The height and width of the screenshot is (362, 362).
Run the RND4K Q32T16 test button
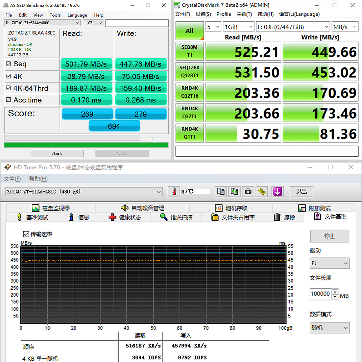(x=190, y=92)
